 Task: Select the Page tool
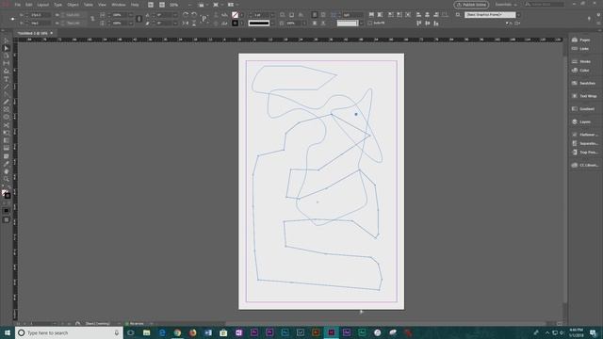pos(7,56)
